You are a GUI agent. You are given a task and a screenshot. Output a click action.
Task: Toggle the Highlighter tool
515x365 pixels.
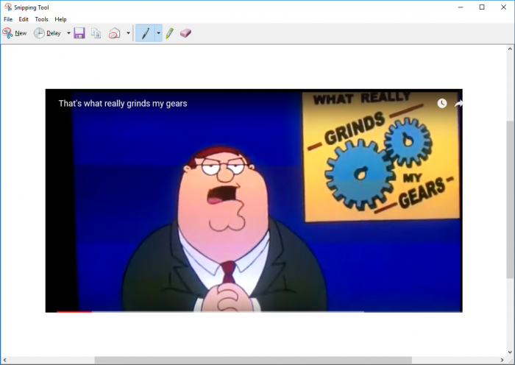[x=169, y=33]
